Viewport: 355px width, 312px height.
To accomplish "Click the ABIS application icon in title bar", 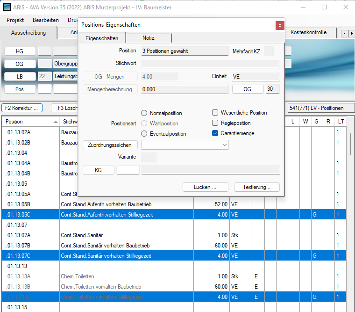I will [7, 7].
